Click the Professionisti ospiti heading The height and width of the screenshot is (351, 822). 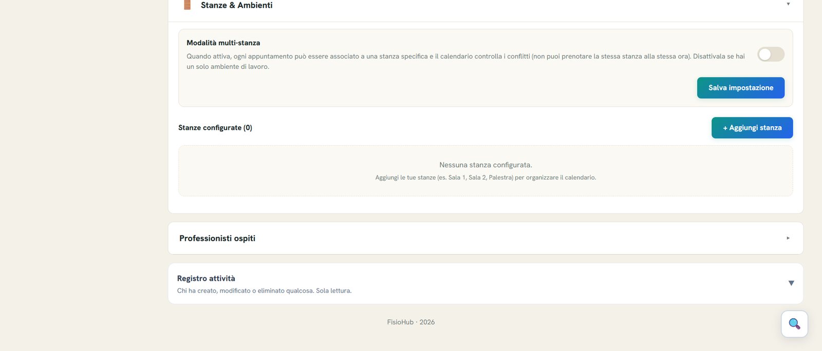click(x=217, y=238)
